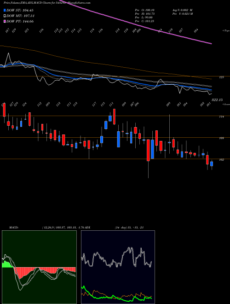Click the 108 price level label
Image resolution: width=230 pixels, height=304 pixels.
pyautogui.click(x=222, y=138)
